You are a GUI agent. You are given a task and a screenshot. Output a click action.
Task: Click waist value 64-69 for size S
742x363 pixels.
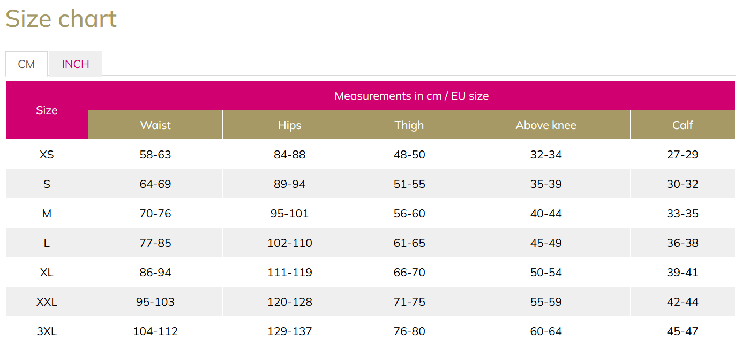point(155,184)
